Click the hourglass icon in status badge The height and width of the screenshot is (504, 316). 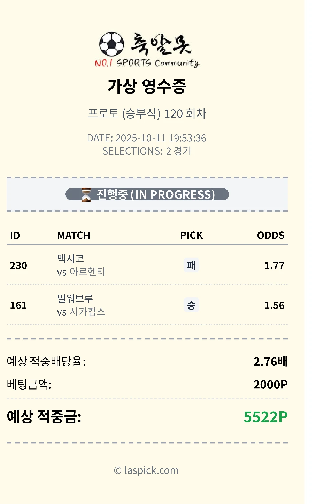86,194
